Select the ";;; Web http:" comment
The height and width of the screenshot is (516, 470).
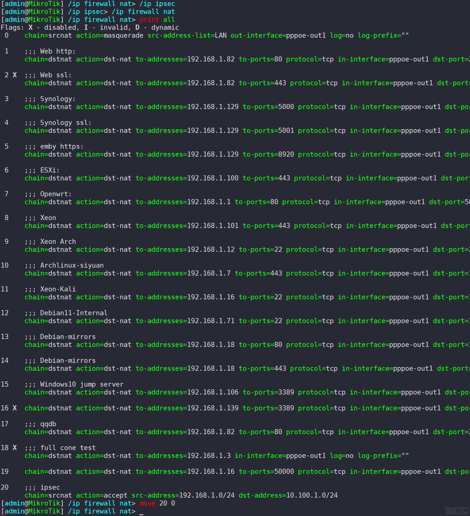tap(50, 51)
